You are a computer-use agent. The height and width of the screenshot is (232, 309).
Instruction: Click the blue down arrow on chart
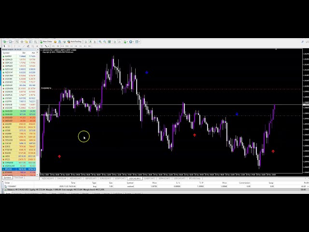point(147,72)
